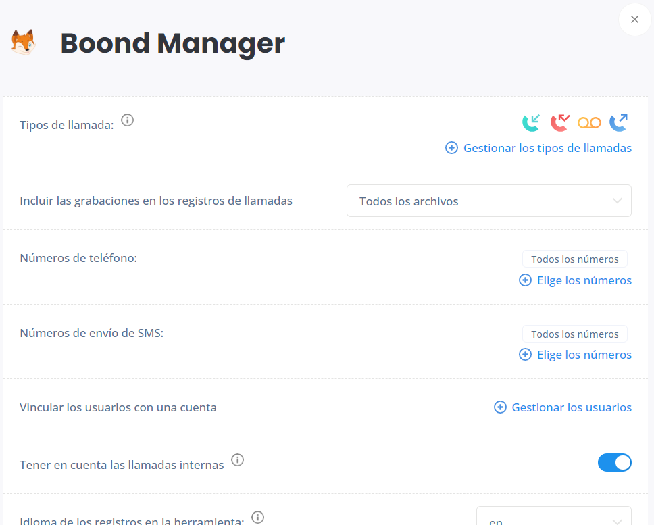Show info tooltip for Tipos de llamada
The image size is (654, 525).
tap(127, 120)
